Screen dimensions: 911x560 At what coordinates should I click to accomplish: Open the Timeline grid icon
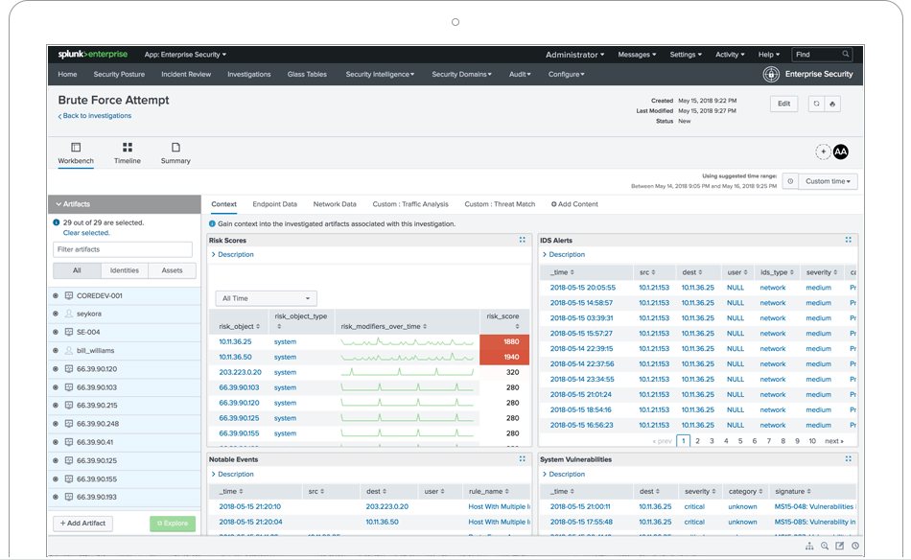coord(128,147)
